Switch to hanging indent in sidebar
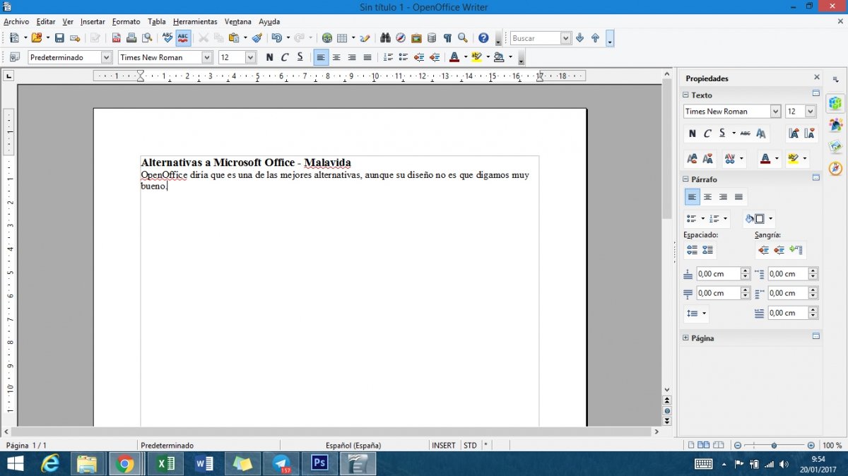Viewport: 848px width, 476px height. click(x=796, y=250)
